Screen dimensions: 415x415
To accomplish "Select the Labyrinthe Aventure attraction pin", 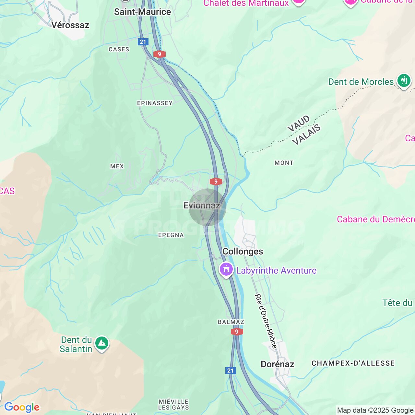I will click(226, 269).
